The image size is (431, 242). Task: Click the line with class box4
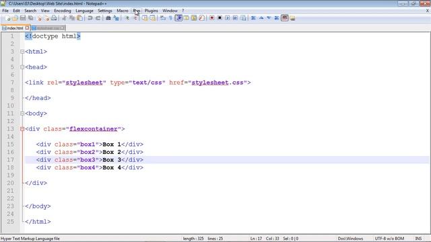point(90,167)
